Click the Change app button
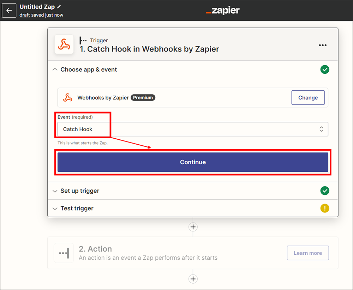Image resolution: width=353 pixels, height=290 pixels. click(308, 98)
